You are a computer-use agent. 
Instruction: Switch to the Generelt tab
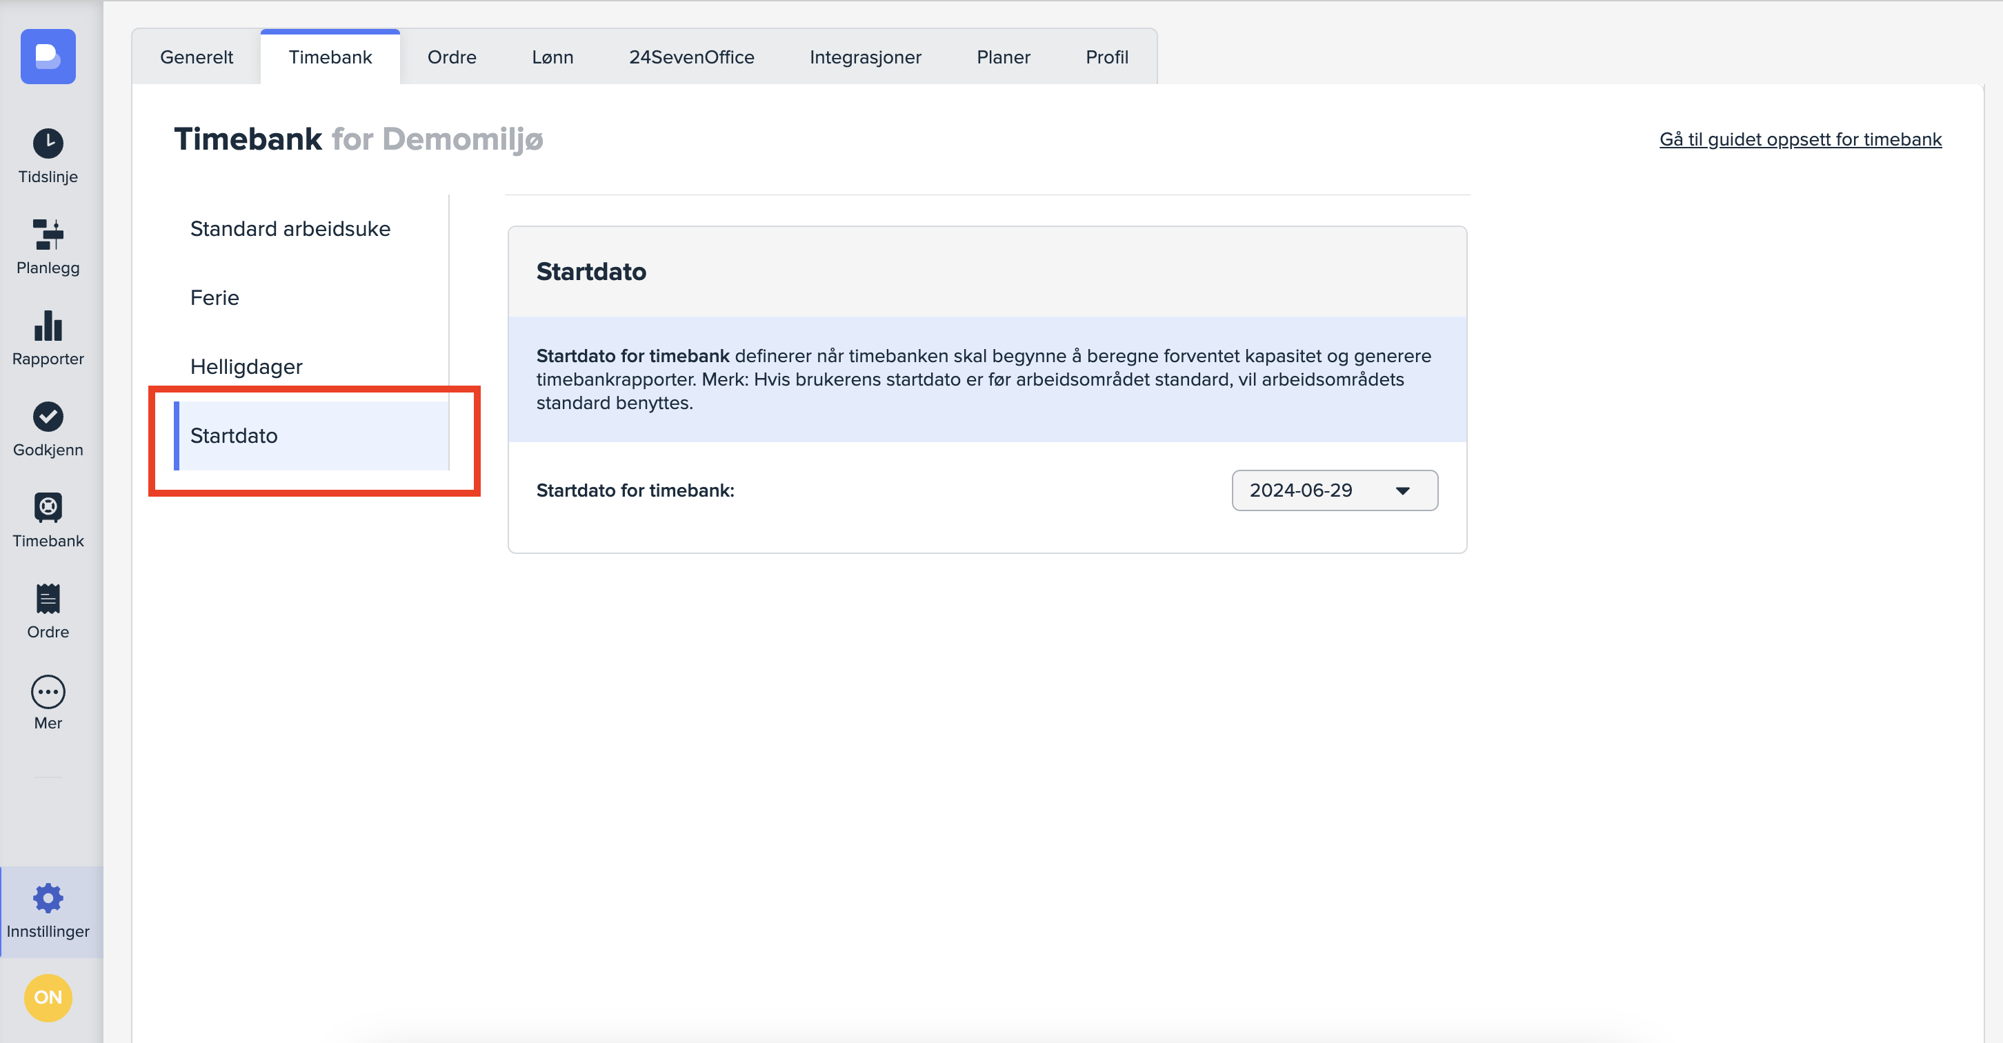pos(197,57)
